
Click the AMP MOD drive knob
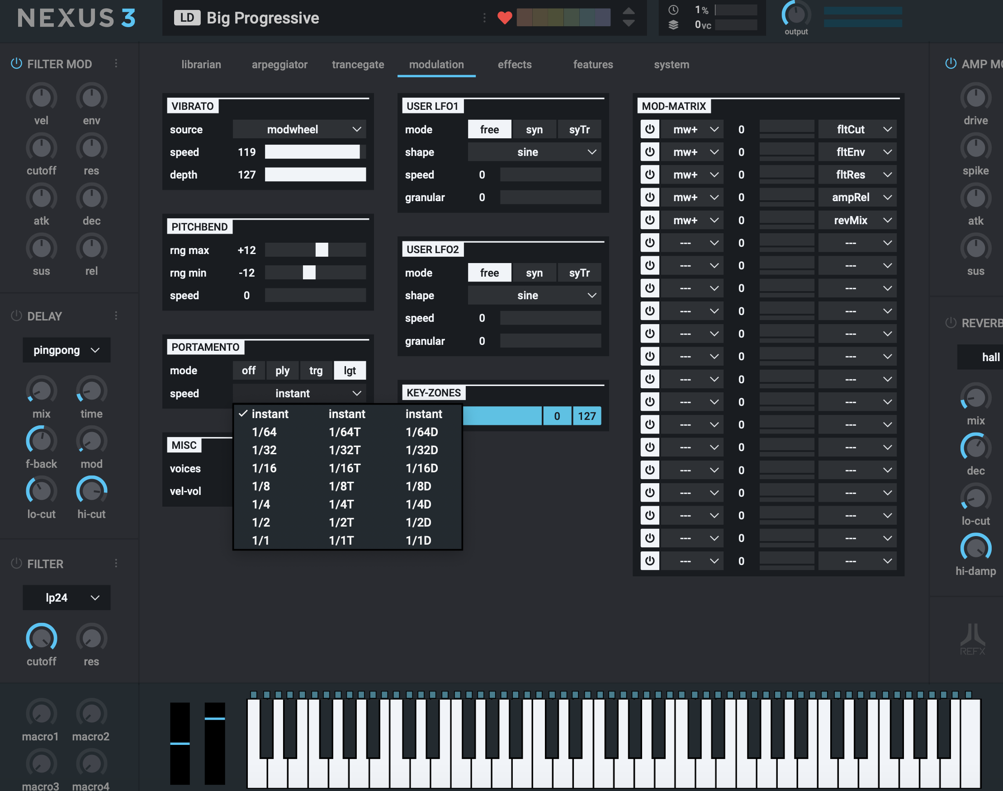pyautogui.click(x=976, y=97)
